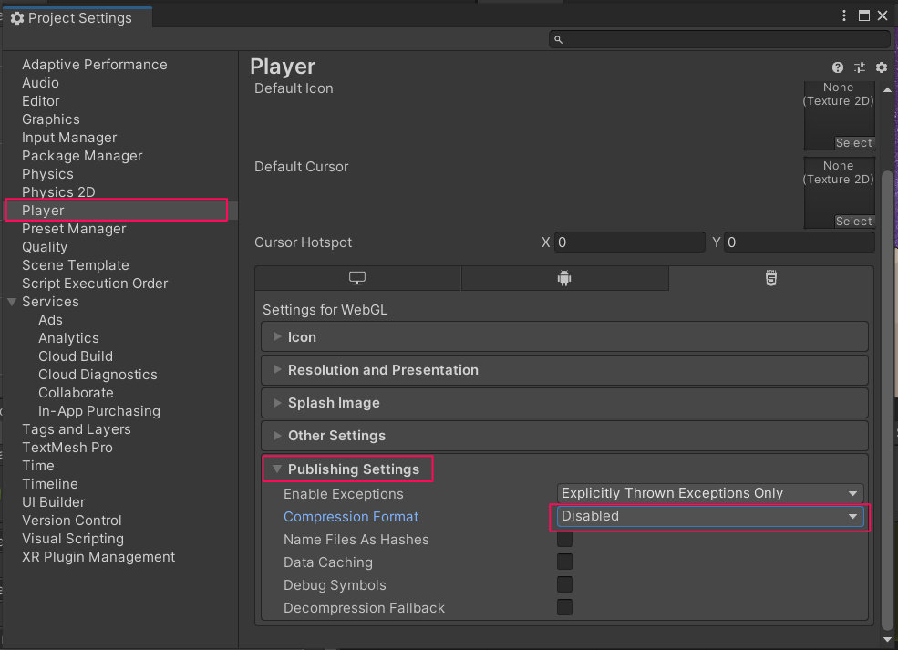Image resolution: width=898 pixels, height=650 pixels.
Task: Open Visual Scripting settings
Action: [73, 539]
